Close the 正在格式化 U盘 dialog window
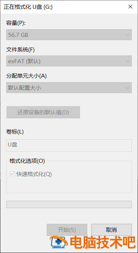138x253 pixels. tap(130, 7)
